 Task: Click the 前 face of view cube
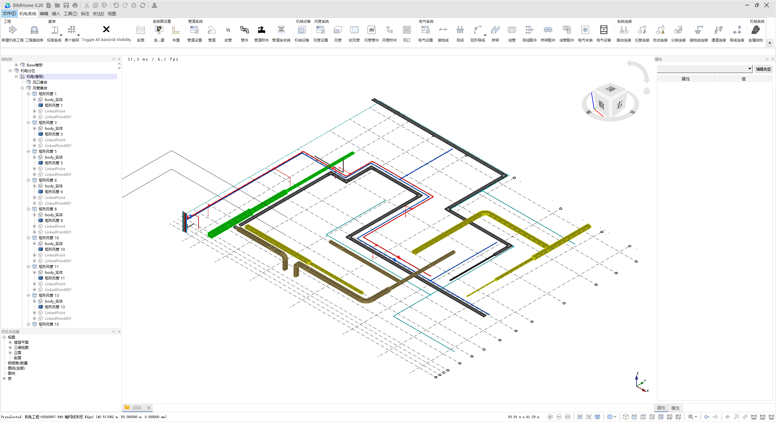(x=601, y=105)
